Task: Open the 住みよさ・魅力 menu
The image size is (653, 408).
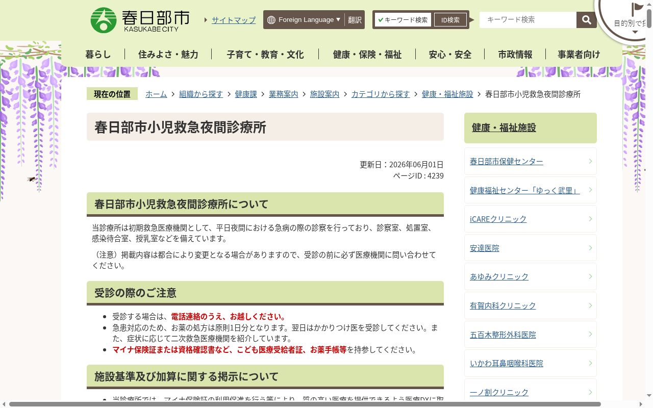Action: coord(168,54)
